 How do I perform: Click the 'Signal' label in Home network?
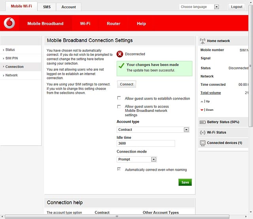pyautogui.click(x=206, y=58)
